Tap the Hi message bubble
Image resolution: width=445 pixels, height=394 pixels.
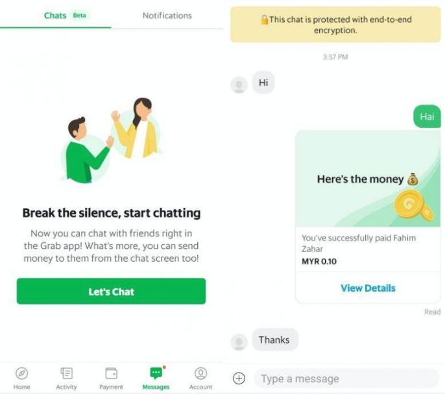tap(263, 82)
